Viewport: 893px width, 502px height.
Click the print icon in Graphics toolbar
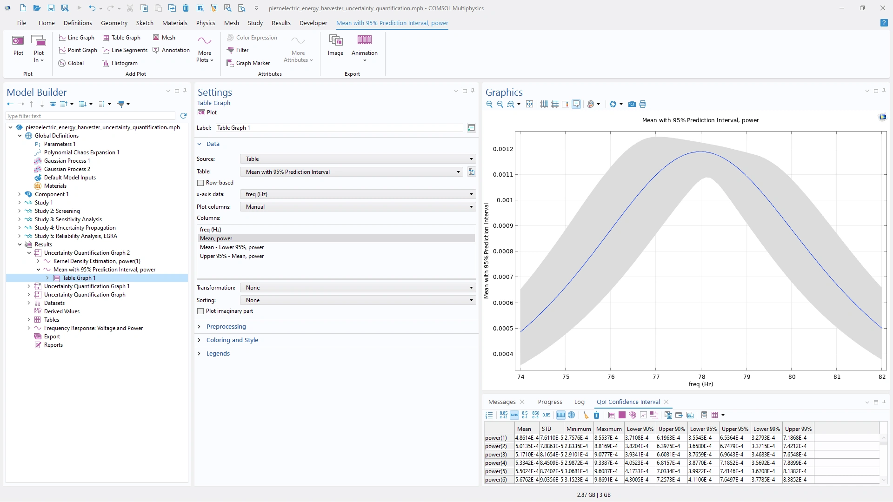point(643,104)
